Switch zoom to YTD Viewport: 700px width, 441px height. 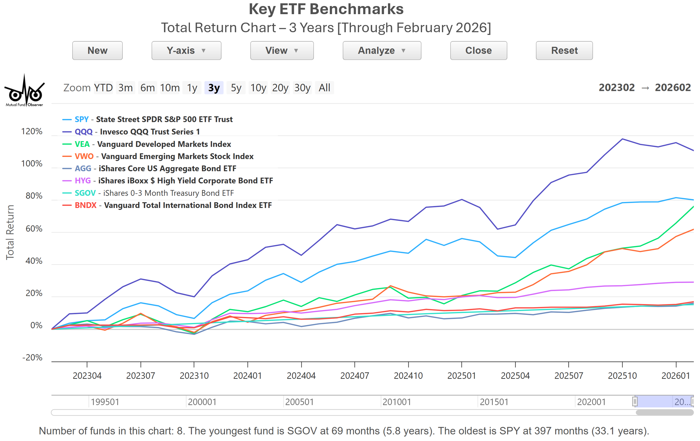tap(103, 88)
